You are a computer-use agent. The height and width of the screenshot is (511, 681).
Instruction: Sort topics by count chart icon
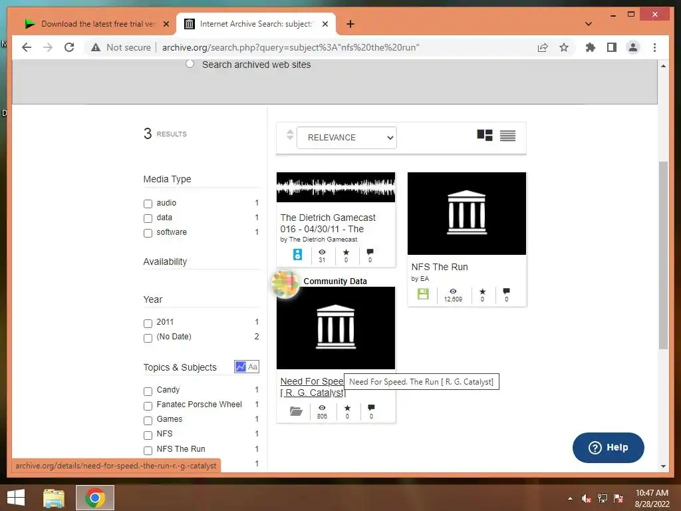(240, 367)
